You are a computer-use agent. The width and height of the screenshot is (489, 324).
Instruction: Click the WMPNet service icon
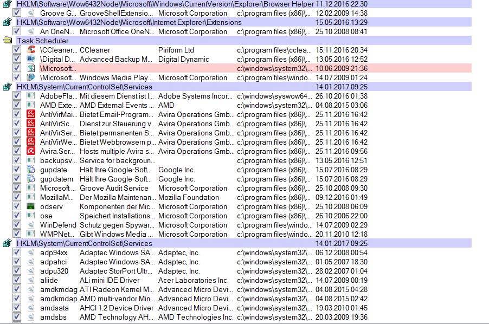pyautogui.click(x=31, y=234)
